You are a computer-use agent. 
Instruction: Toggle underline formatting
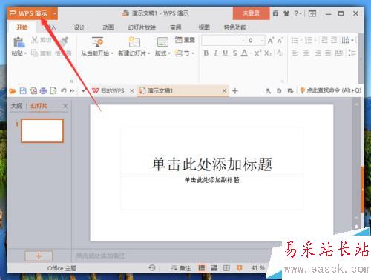click(x=225, y=53)
